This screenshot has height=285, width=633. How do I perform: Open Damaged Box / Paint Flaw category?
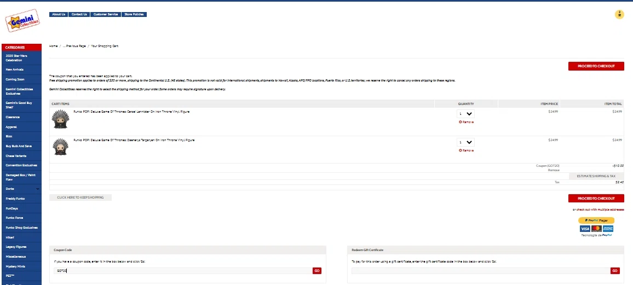tap(21, 177)
